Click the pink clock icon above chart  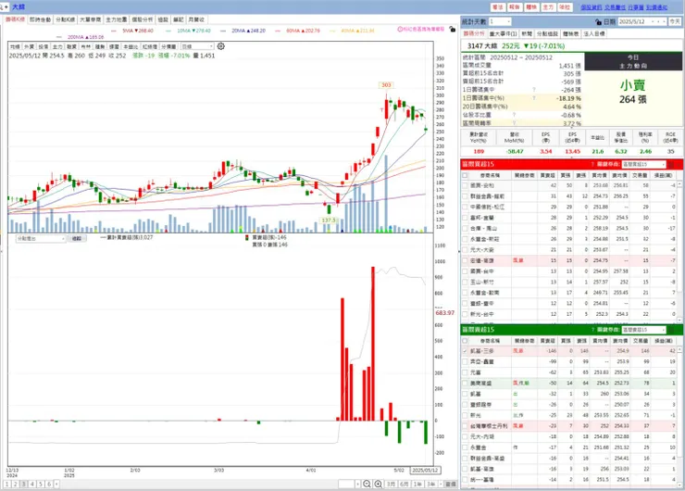(400, 30)
